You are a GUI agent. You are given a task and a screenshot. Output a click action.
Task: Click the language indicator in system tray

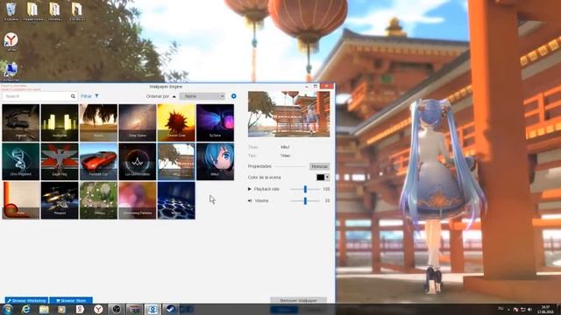(x=501, y=309)
